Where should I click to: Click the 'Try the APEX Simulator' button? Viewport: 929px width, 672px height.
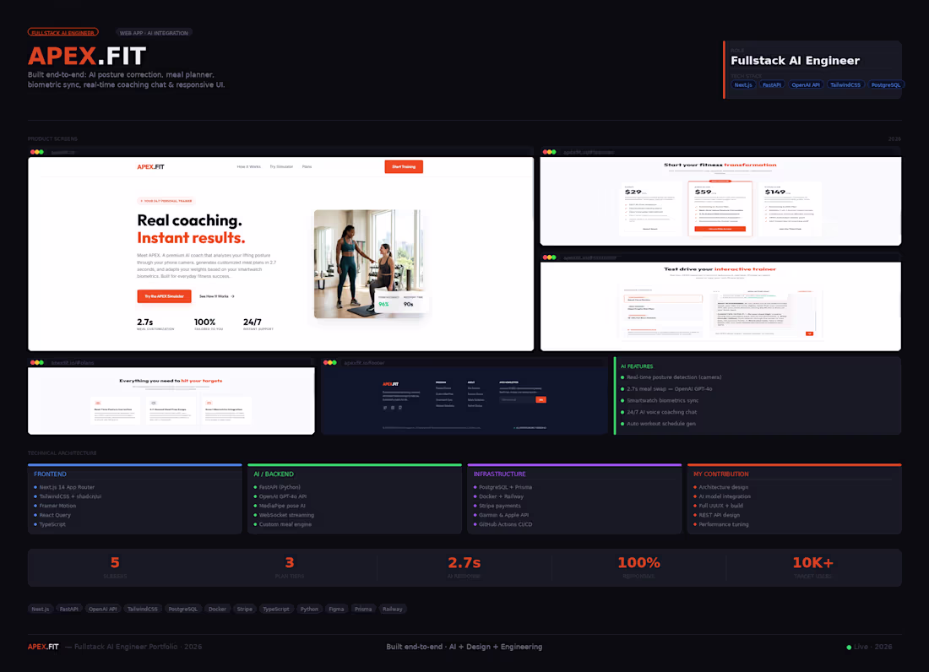tap(164, 296)
